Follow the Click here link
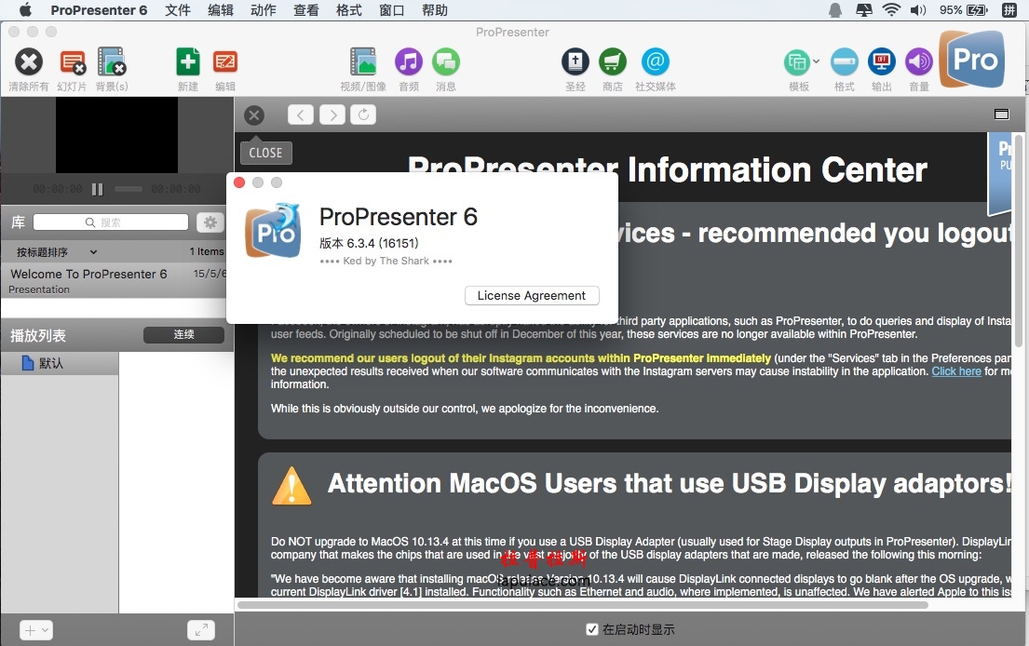 pyautogui.click(x=956, y=371)
